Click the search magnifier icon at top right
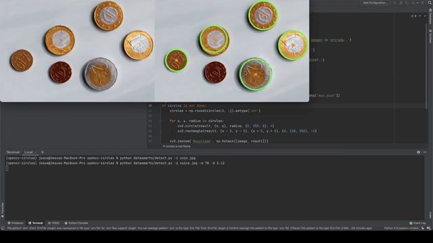433x243 pixels. (x=430, y=3)
